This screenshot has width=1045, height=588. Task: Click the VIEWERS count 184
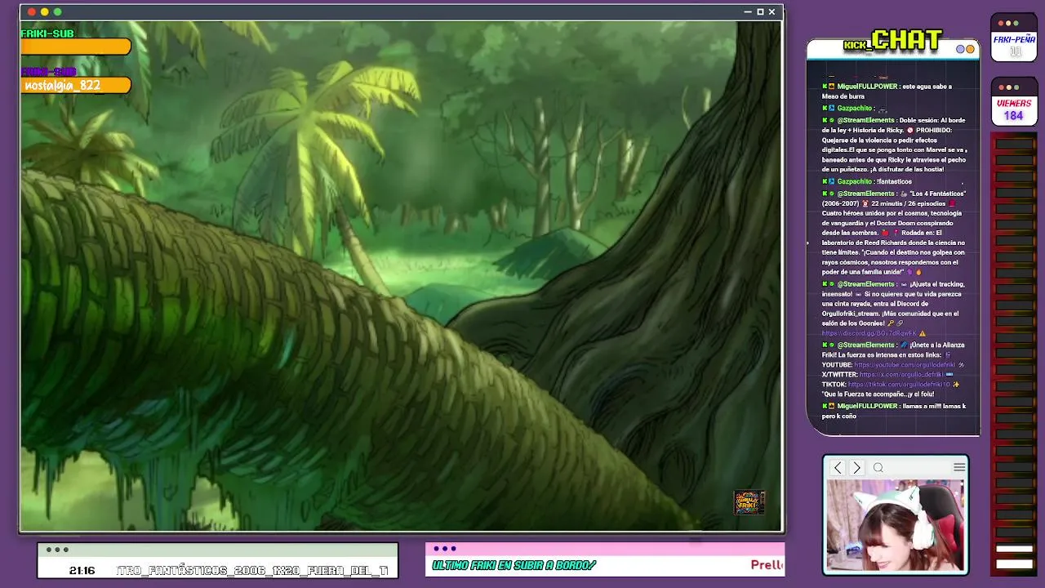[1013, 116]
